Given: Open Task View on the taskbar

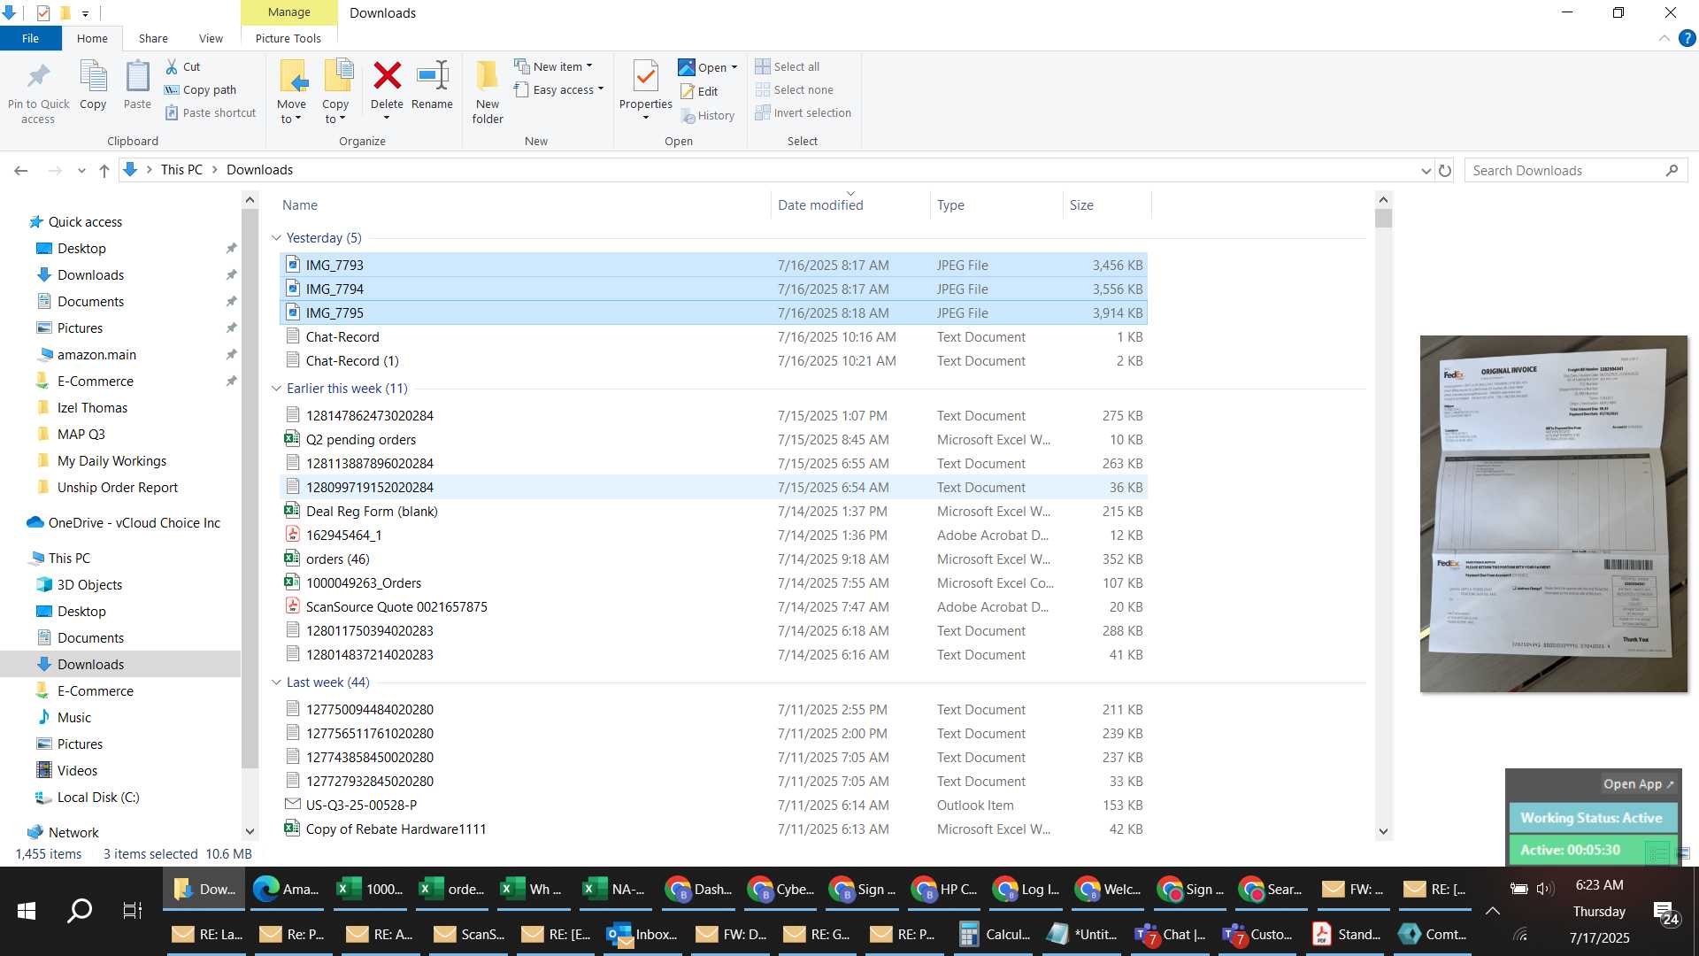Looking at the screenshot, I should pos(132,910).
